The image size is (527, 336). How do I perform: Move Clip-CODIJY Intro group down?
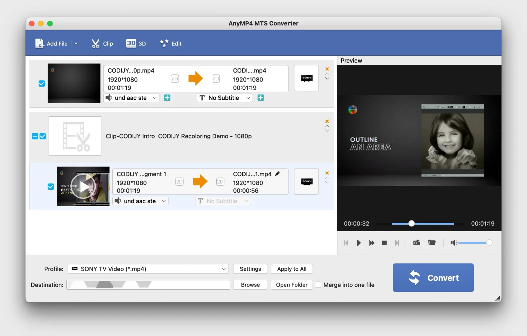(327, 130)
